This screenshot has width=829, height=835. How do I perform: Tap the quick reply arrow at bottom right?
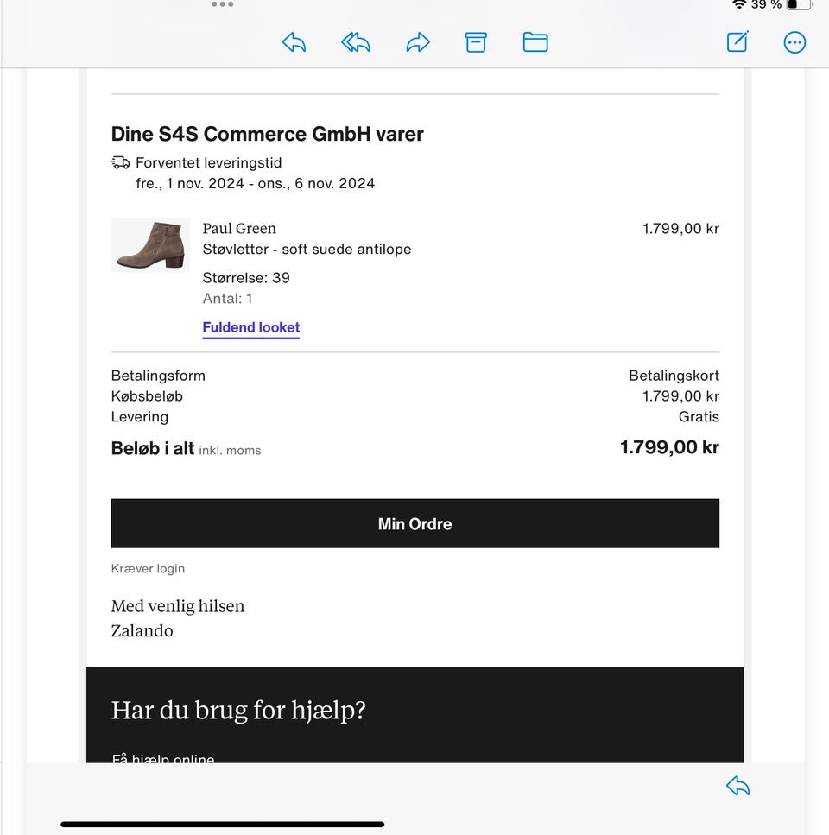point(737,786)
